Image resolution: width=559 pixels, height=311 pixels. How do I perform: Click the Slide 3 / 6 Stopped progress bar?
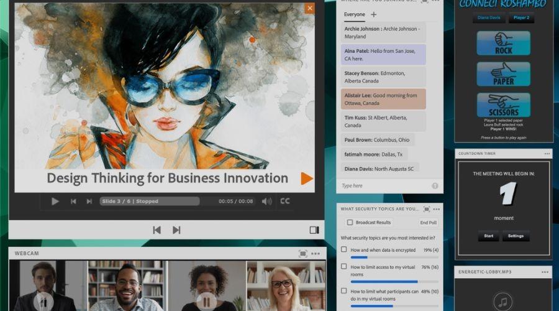click(x=149, y=202)
